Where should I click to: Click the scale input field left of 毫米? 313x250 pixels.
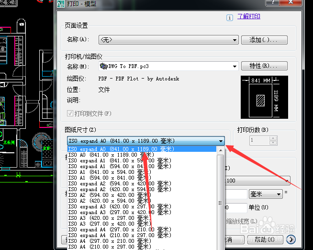236,194
